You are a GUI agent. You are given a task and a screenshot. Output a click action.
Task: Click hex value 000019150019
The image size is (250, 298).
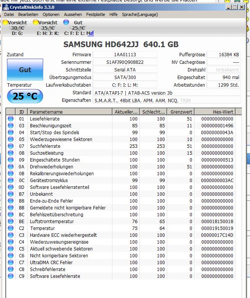point(217,228)
